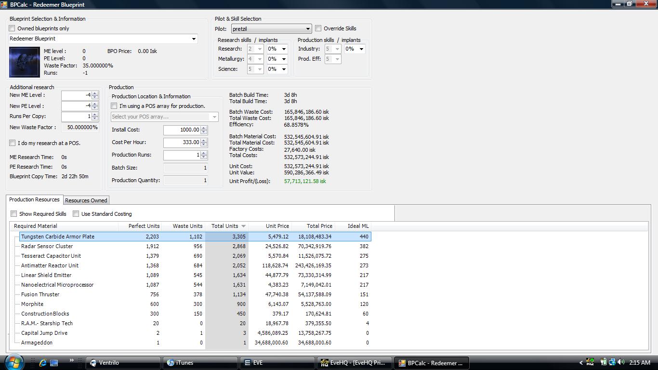The width and height of the screenshot is (658, 370).
Task: Open the Pilot dropdown showing pretzil
Action: point(271,29)
